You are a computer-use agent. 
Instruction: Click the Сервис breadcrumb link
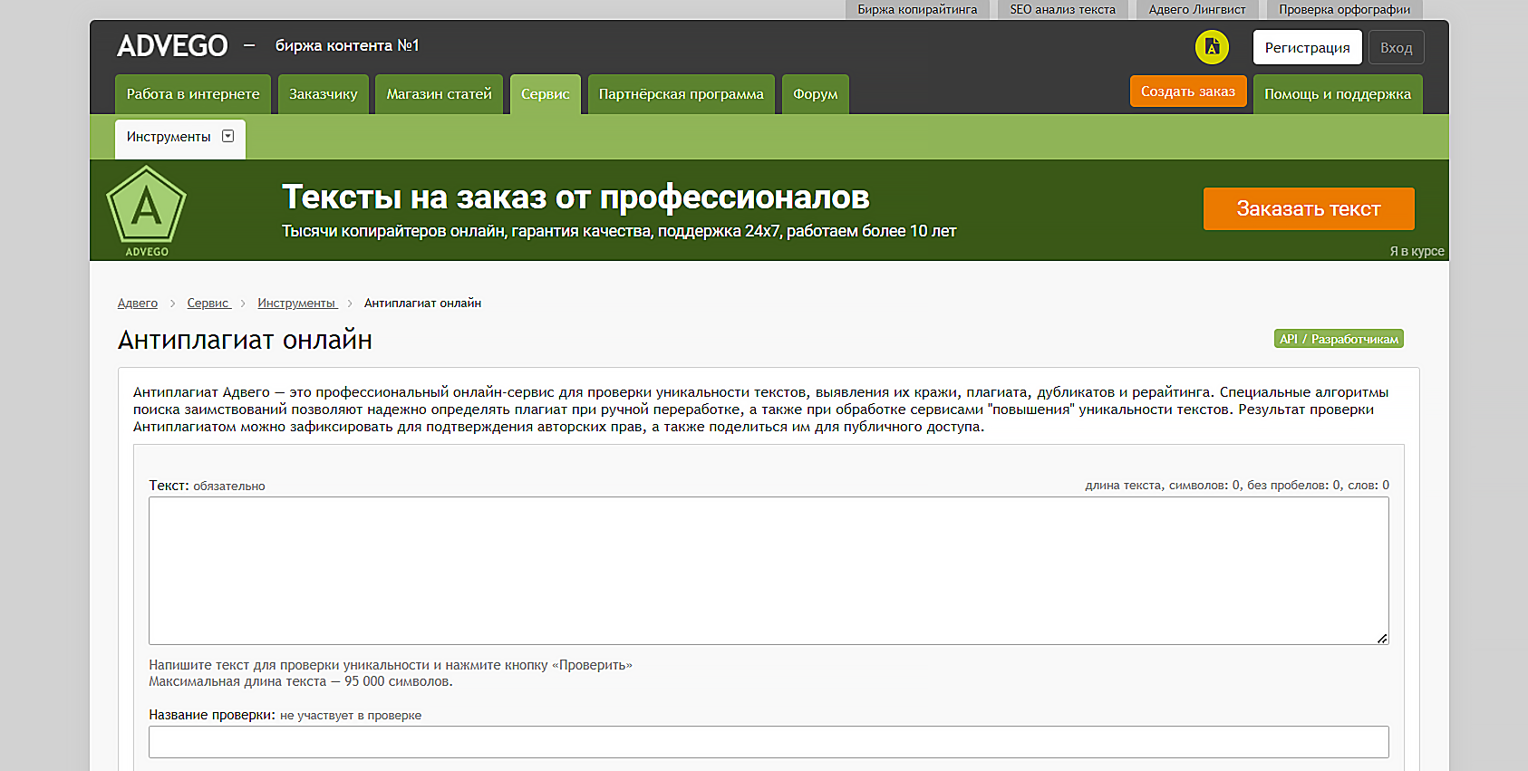pos(208,304)
